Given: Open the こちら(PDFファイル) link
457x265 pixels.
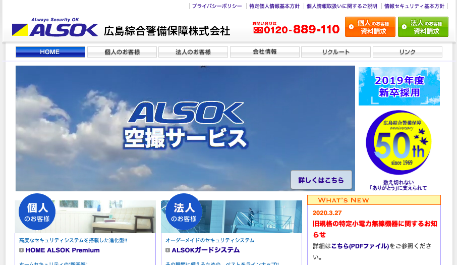Looking at the screenshot, I should pyautogui.click(x=360, y=246).
